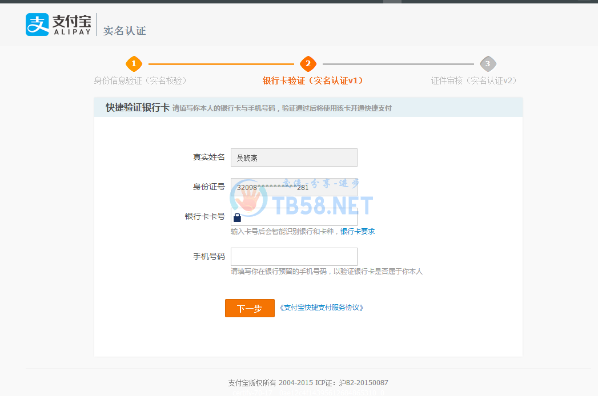Click the 真实姓名 field showing 吴晓燕

click(x=294, y=157)
